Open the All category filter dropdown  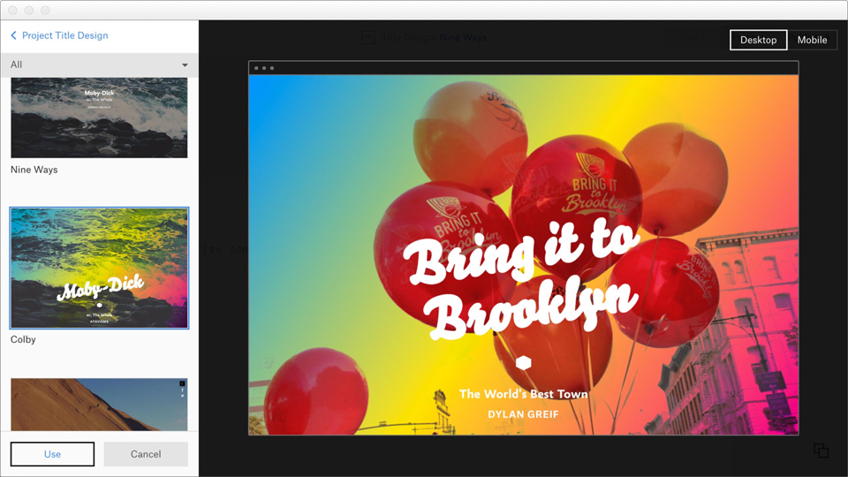tap(97, 64)
